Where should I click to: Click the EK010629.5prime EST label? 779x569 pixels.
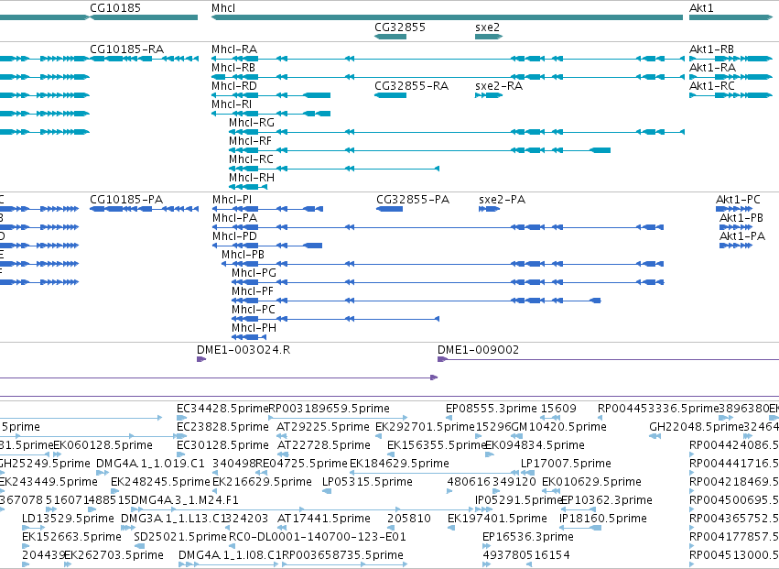tap(591, 482)
